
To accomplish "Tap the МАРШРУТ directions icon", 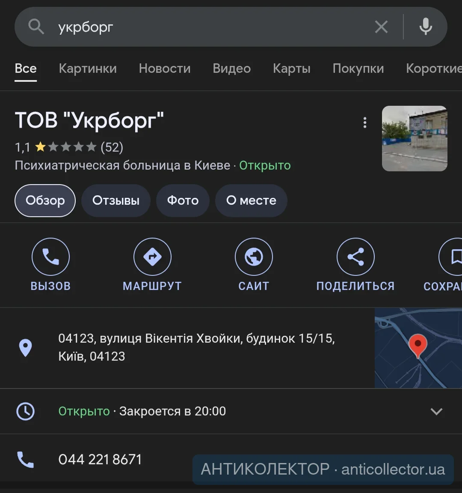I will pos(152,257).
